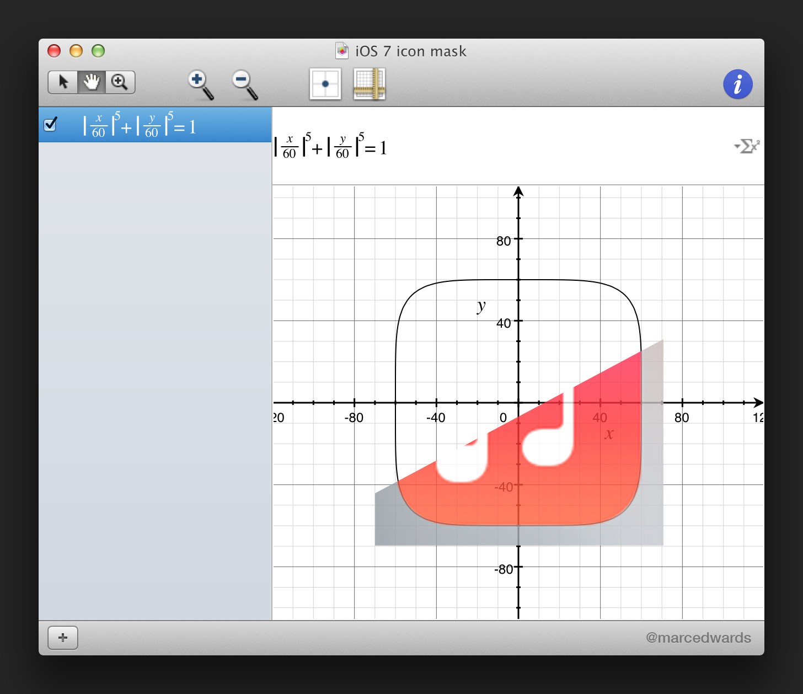Image resolution: width=803 pixels, height=694 pixels.
Task: Expand the window with the green zoom button
Action: (x=99, y=51)
